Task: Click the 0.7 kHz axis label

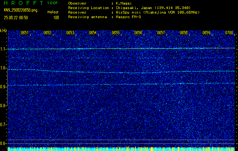Action: (3, 125)
